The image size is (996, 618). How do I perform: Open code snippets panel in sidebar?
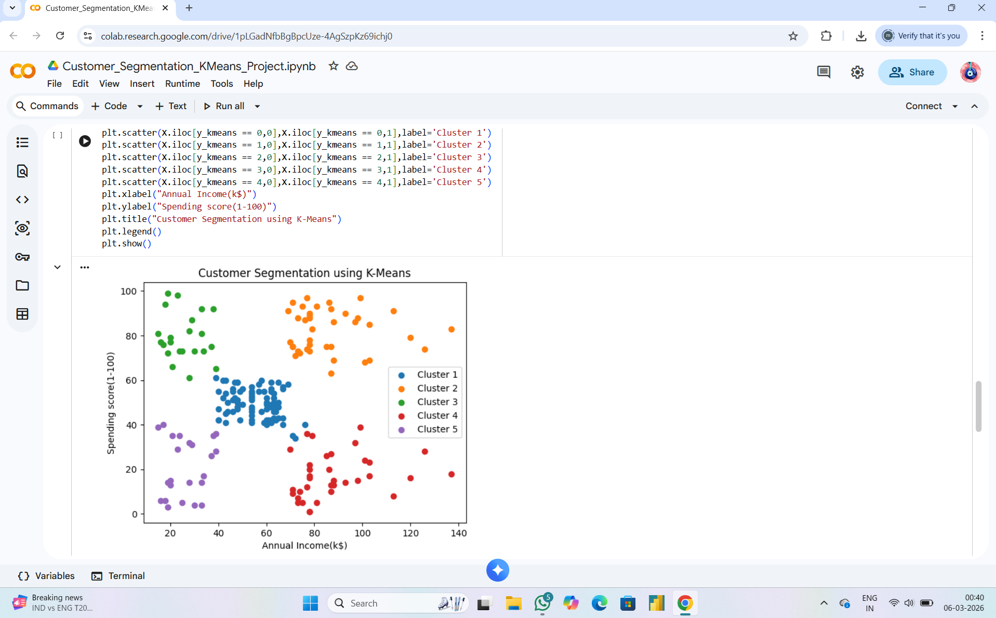pyautogui.click(x=22, y=200)
